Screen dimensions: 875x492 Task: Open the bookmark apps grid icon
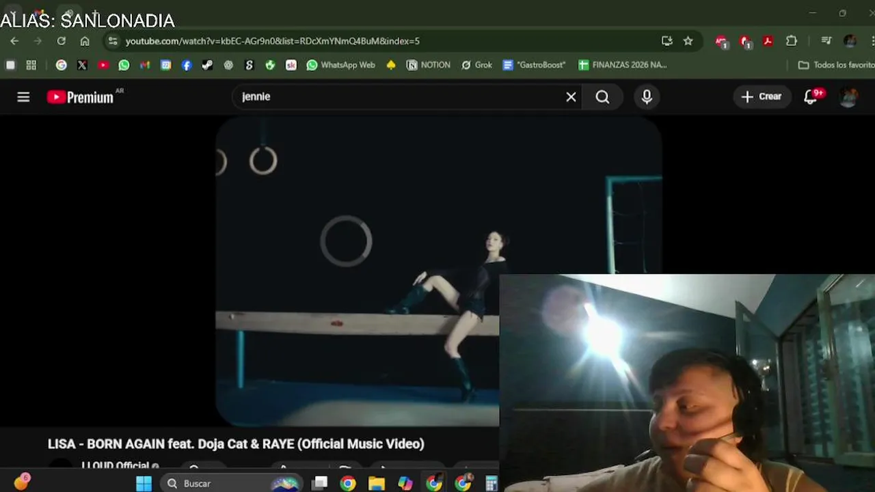coord(31,65)
